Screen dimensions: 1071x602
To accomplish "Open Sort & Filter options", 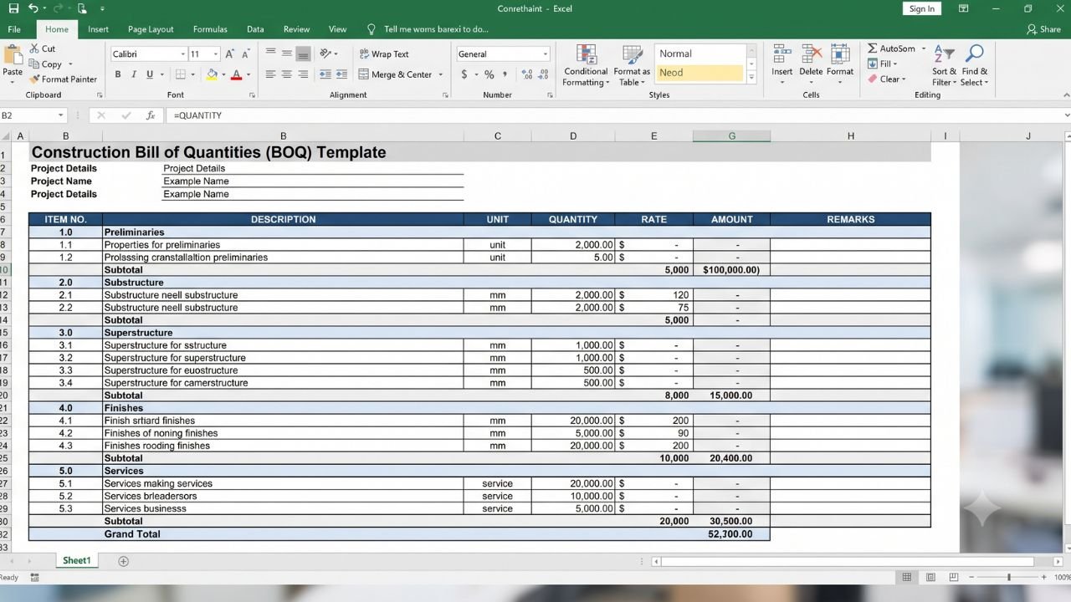I will coord(945,65).
